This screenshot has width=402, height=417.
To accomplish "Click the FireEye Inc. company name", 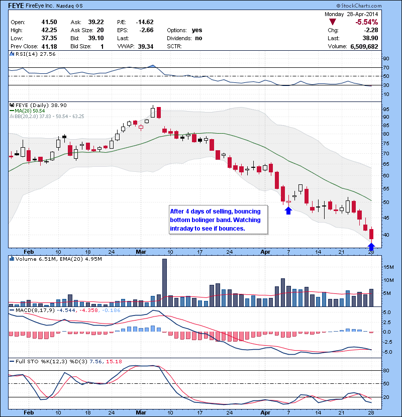I will point(40,6).
